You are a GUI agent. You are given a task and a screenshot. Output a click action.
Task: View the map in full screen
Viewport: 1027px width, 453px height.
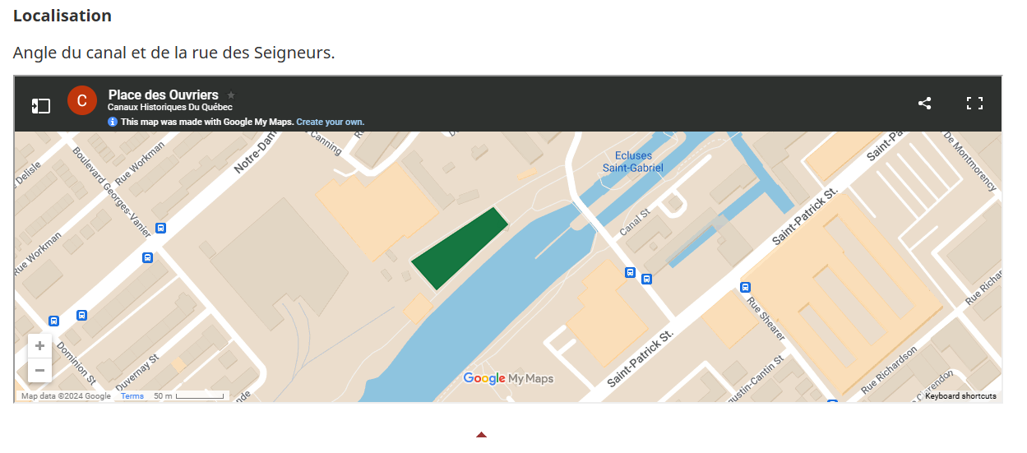pos(974,103)
